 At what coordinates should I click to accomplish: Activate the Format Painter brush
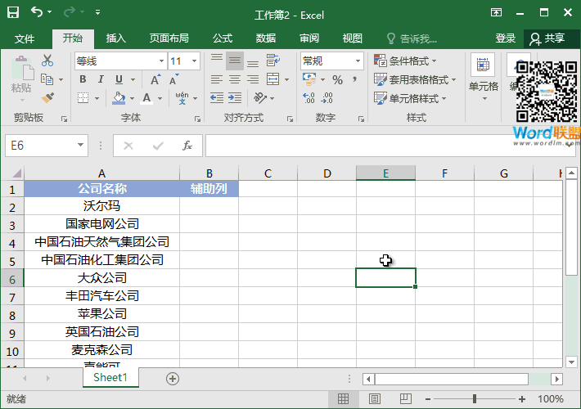47,98
